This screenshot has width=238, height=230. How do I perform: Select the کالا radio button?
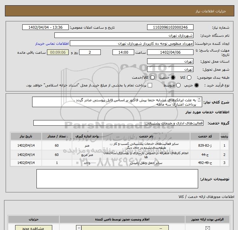189,77
